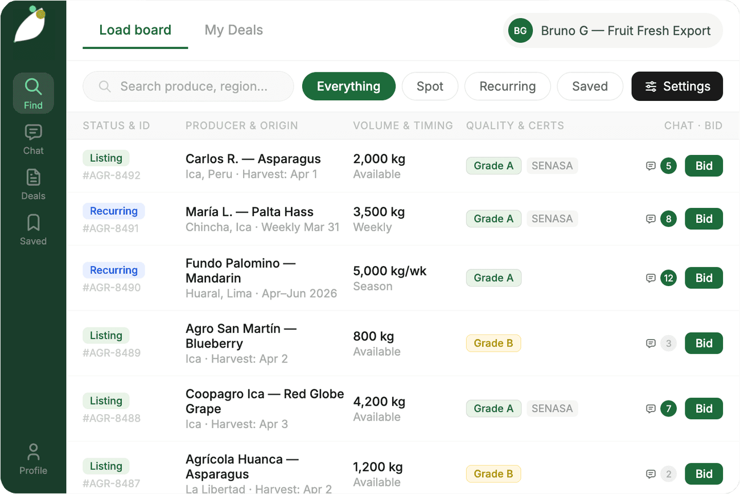This screenshot has height=494, width=740.
Task: Bid on Fundo Palomino Mandarin
Action: [704, 278]
